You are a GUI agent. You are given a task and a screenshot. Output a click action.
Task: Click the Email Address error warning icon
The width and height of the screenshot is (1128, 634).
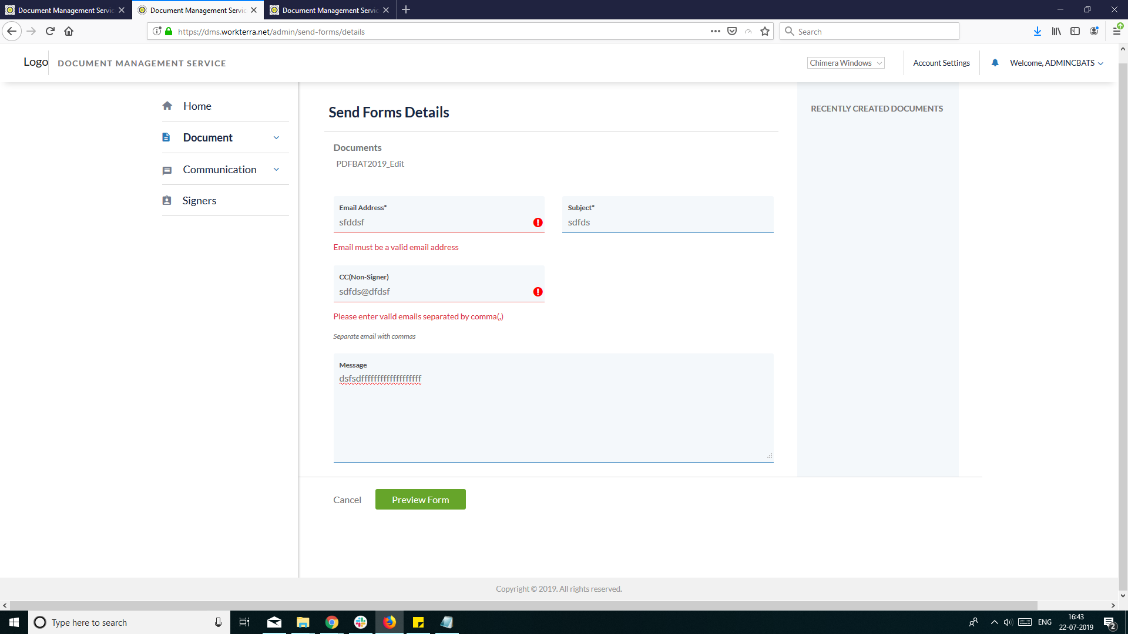(x=538, y=222)
